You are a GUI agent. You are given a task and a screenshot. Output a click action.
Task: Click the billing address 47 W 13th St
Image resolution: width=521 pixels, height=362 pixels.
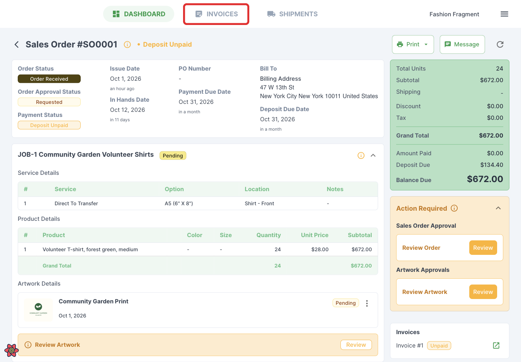[277, 87]
